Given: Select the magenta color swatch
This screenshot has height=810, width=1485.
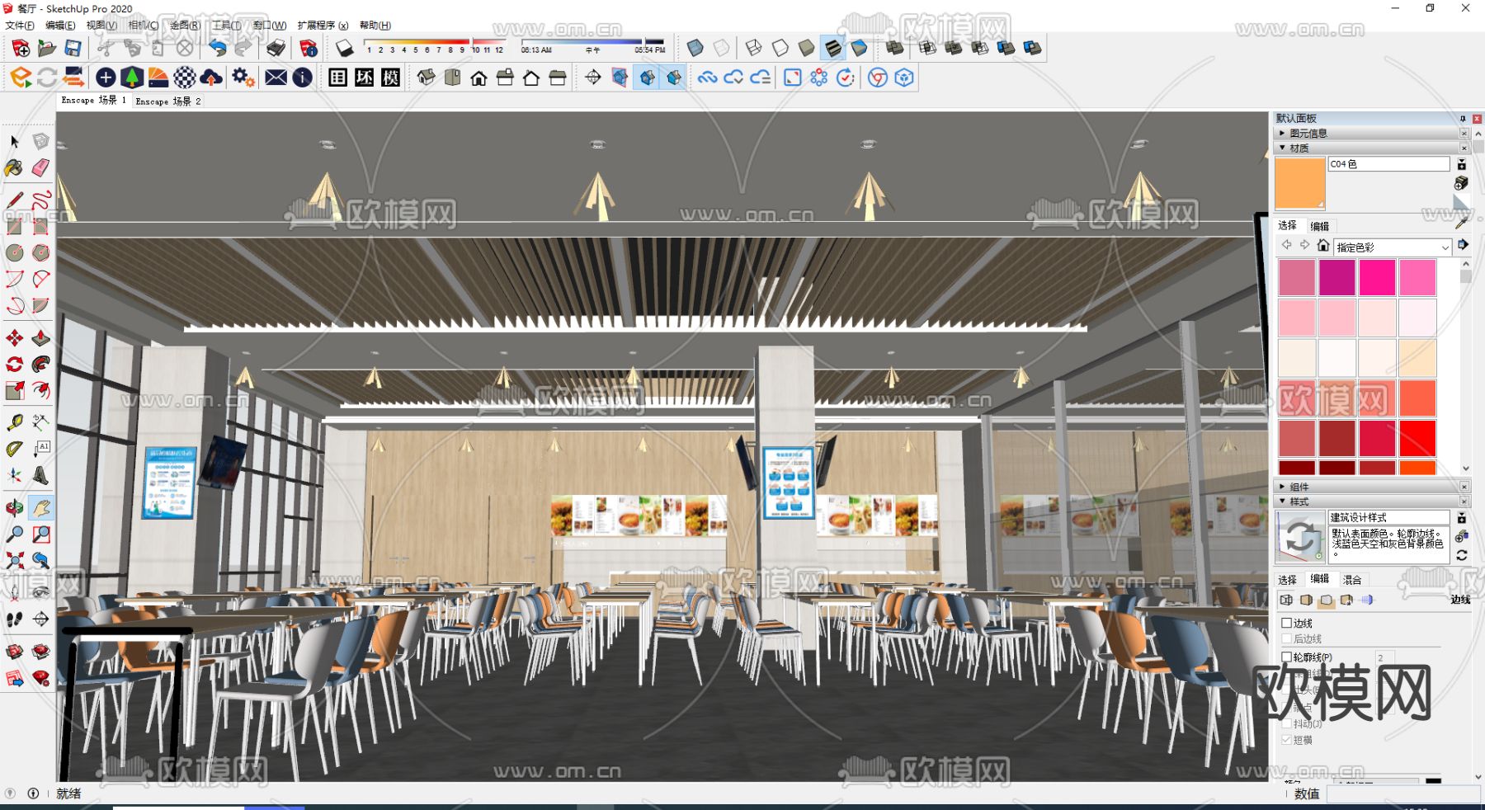Looking at the screenshot, I should pos(1336,277).
